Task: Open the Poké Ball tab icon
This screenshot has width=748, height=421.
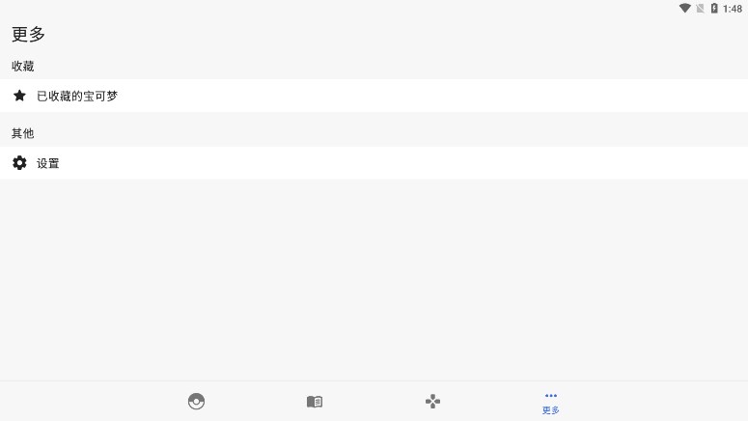Action: [x=196, y=402]
